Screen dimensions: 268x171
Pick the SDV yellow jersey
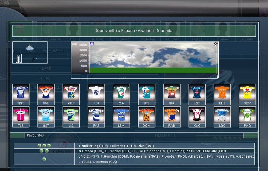tap(247, 93)
